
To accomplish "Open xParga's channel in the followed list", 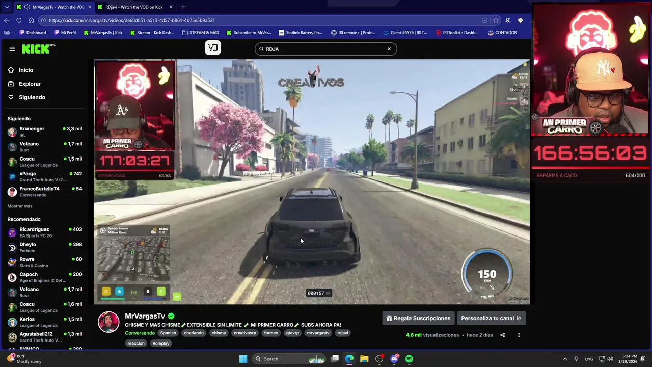I will [x=45, y=177].
